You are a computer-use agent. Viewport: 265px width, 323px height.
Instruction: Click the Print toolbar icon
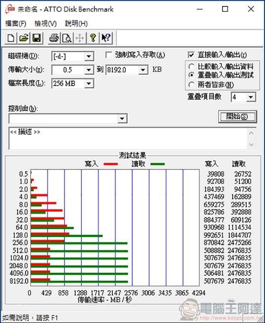54,38
